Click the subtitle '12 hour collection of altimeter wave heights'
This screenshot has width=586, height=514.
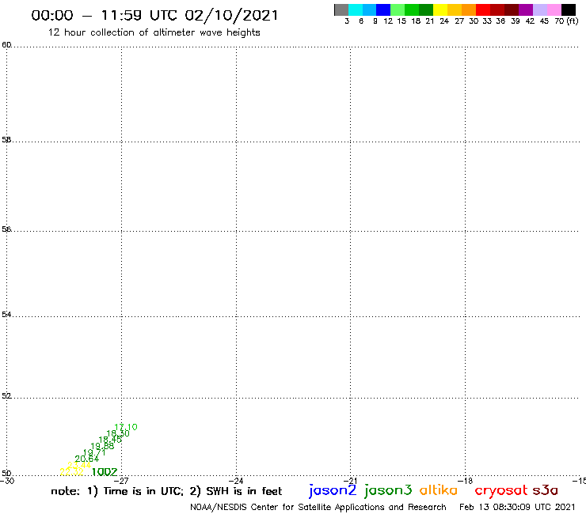tap(154, 32)
